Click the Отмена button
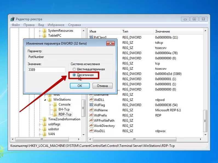 [x=102, y=86]
